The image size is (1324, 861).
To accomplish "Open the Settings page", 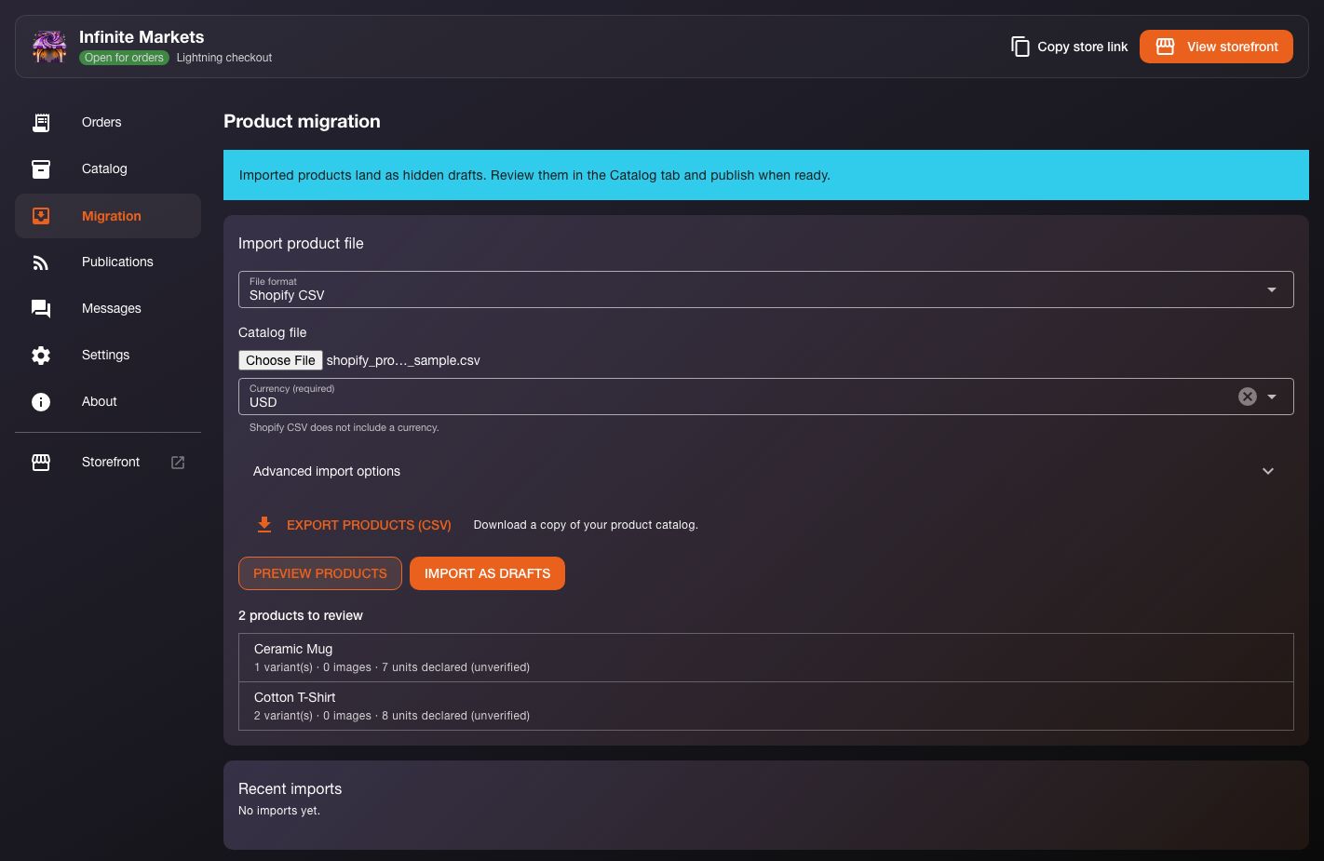I will (108, 356).
